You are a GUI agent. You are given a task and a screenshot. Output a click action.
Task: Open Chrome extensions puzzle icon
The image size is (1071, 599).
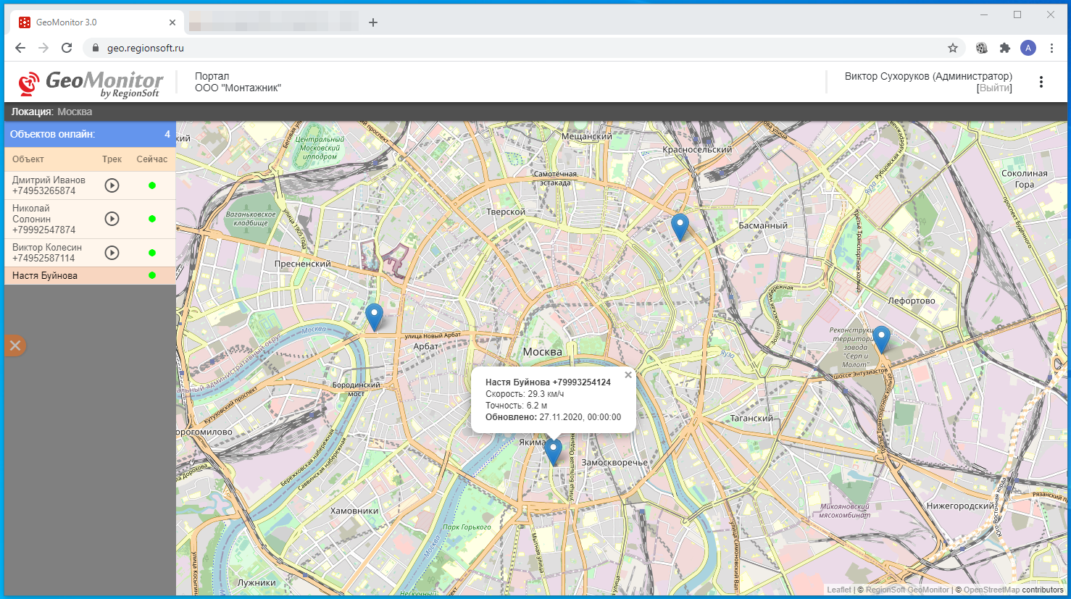pos(1004,48)
